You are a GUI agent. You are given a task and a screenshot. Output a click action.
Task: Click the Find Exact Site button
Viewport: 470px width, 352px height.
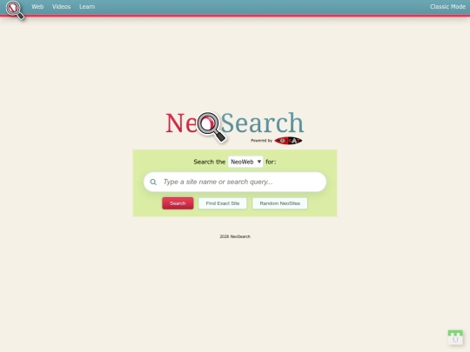(223, 203)
